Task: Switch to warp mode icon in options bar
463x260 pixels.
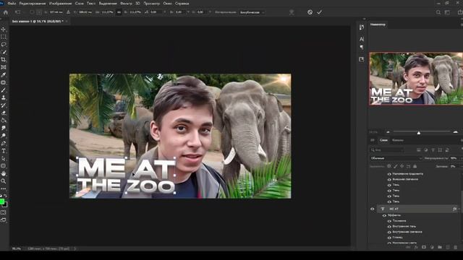Action: coord(292,12)
